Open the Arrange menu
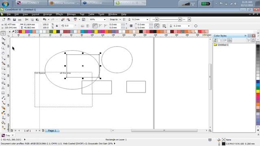The image size is (260, 146). [x=48, y=15]
